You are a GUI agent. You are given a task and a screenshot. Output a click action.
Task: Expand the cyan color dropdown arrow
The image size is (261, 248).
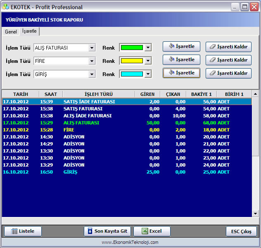(148, 74)
